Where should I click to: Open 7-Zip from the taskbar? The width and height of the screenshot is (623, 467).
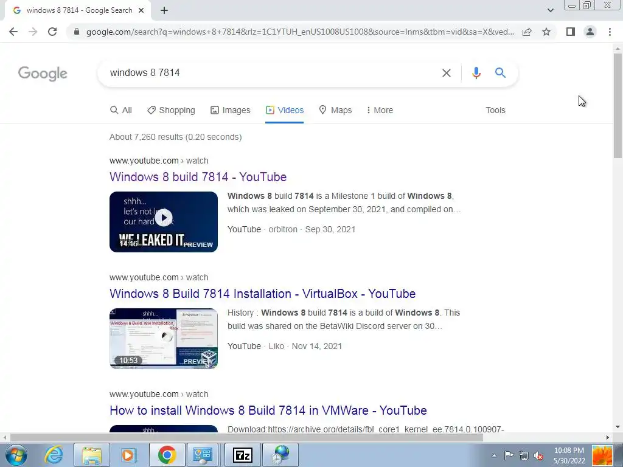tap(242, 455)
